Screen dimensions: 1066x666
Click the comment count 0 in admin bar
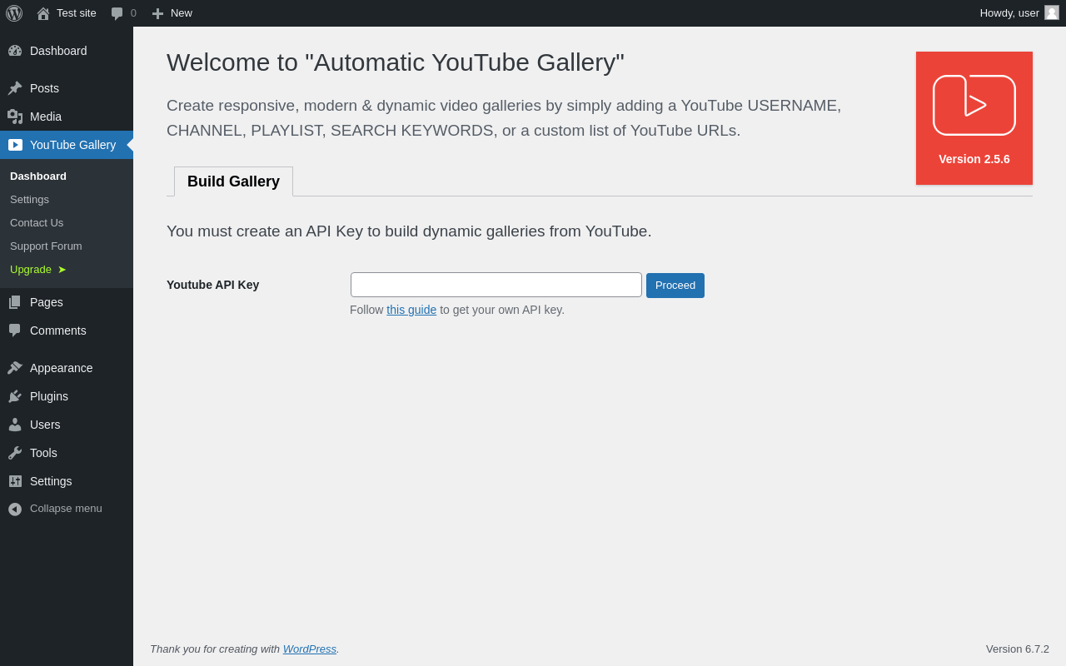click(x=133, y=13)
